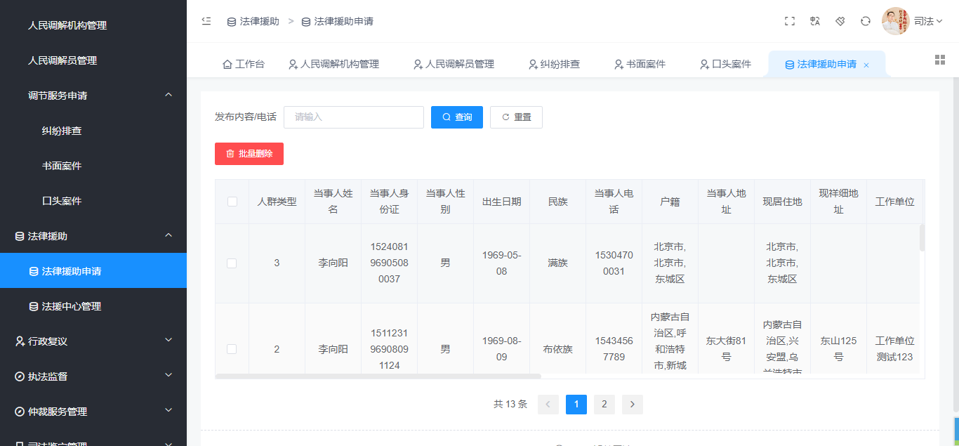The width and height of the screenshot is (959, 446).
Task: Toggle the select-all checkbox in table header
Action: coord(232,202)
